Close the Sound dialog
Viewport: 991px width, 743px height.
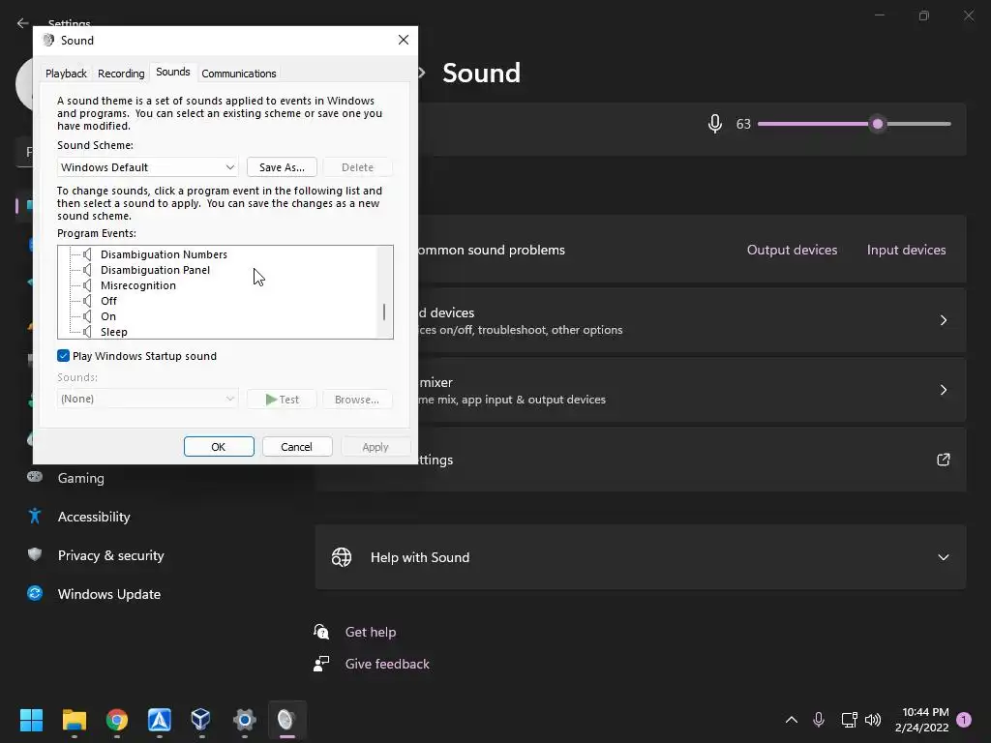(x=404, y=40)
